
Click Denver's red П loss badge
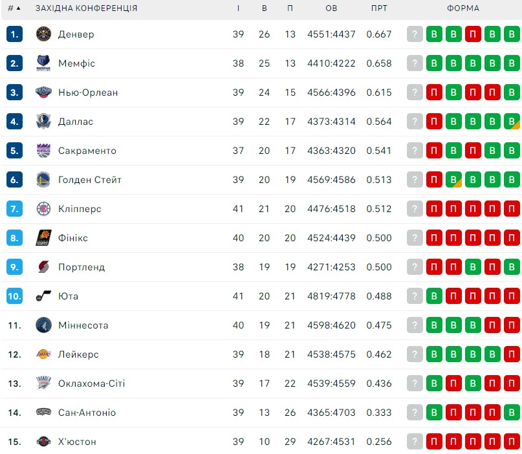473,34
